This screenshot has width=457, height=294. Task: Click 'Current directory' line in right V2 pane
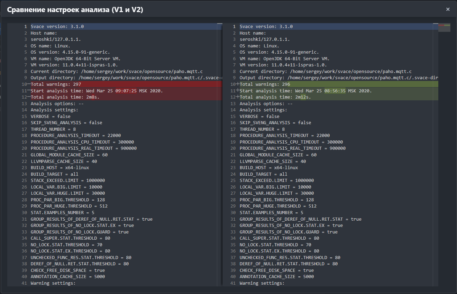326,71
